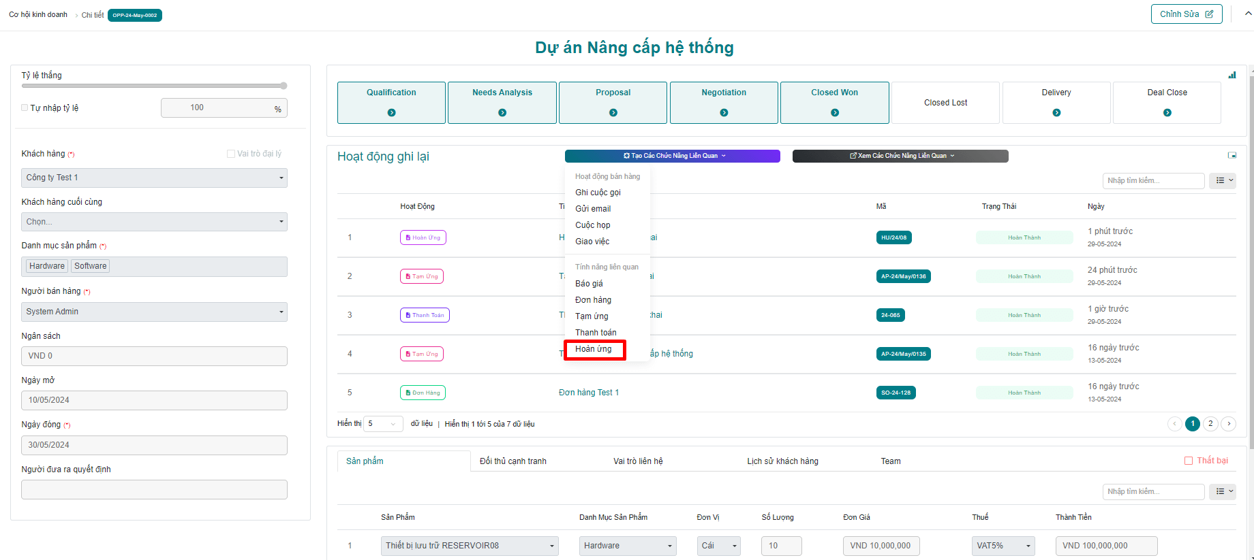
Task: Click the arrow icon under Qualification stage
Action: (391, 113)
